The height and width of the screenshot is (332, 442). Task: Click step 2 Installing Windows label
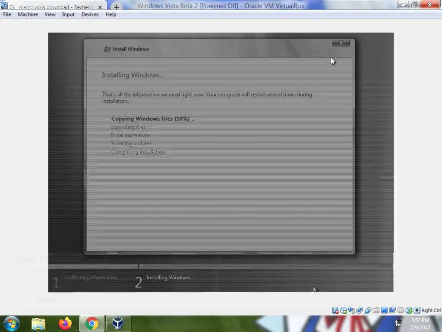coord(168,278)
